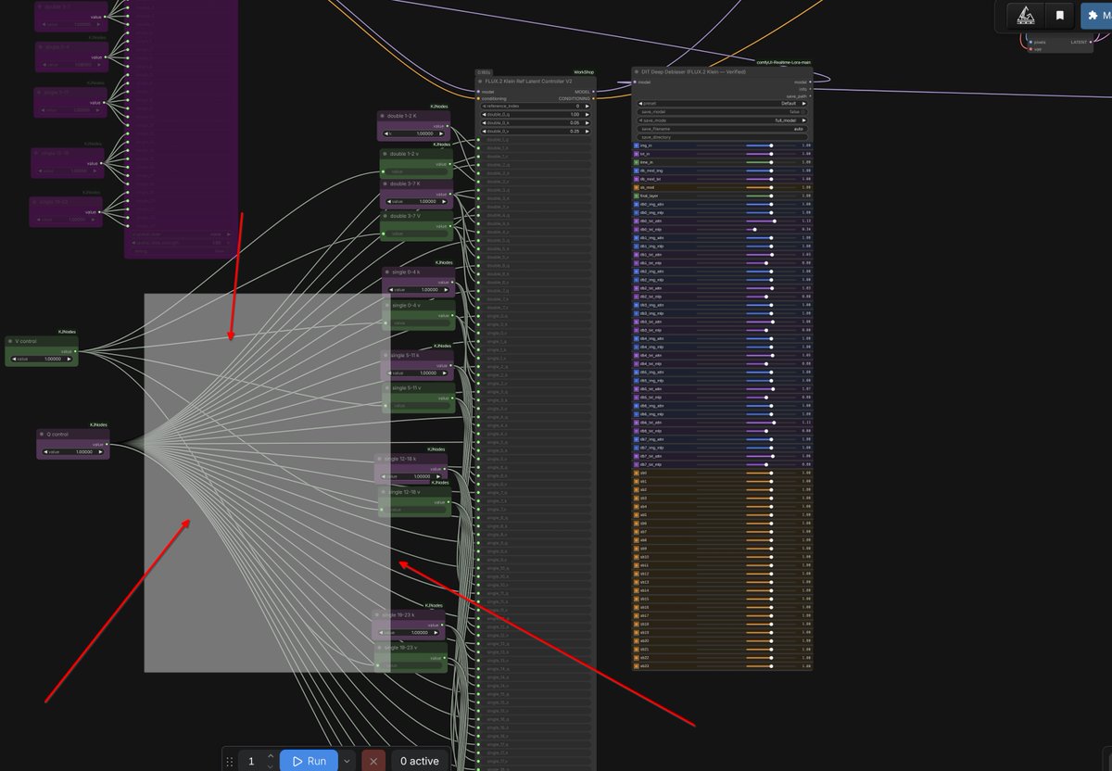Click the grip dots handle on the run bar
This screenshot has width=1112, height=771.
pyautogui.click(x=228, y=761)
